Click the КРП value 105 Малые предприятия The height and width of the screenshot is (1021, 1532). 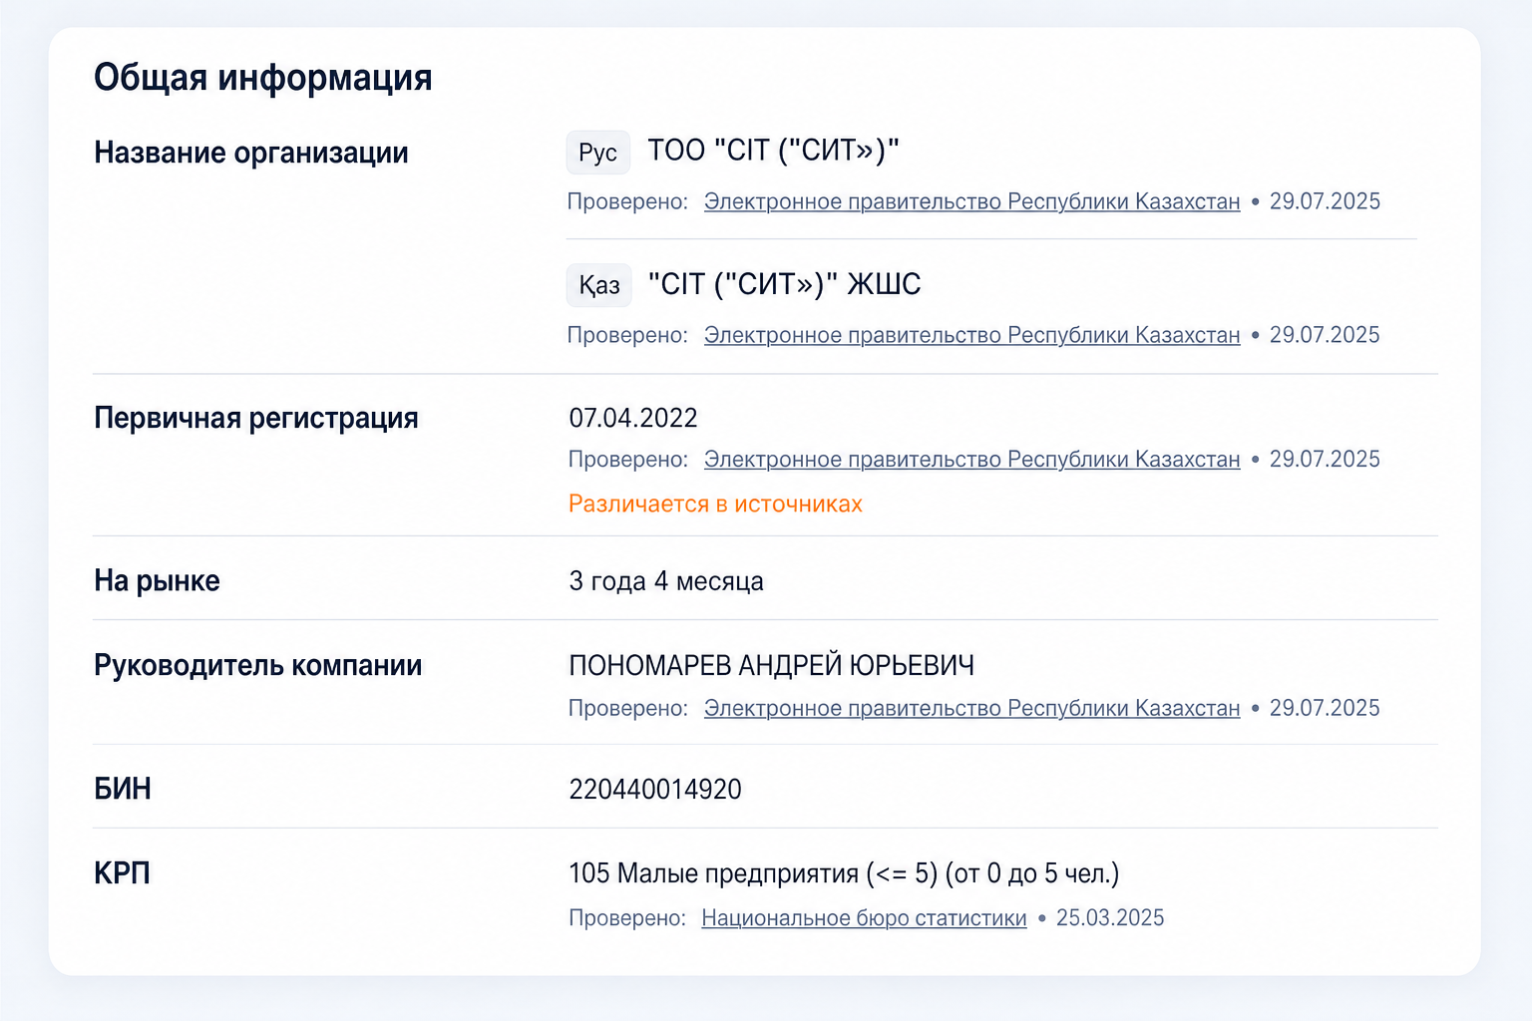point(844,874)
